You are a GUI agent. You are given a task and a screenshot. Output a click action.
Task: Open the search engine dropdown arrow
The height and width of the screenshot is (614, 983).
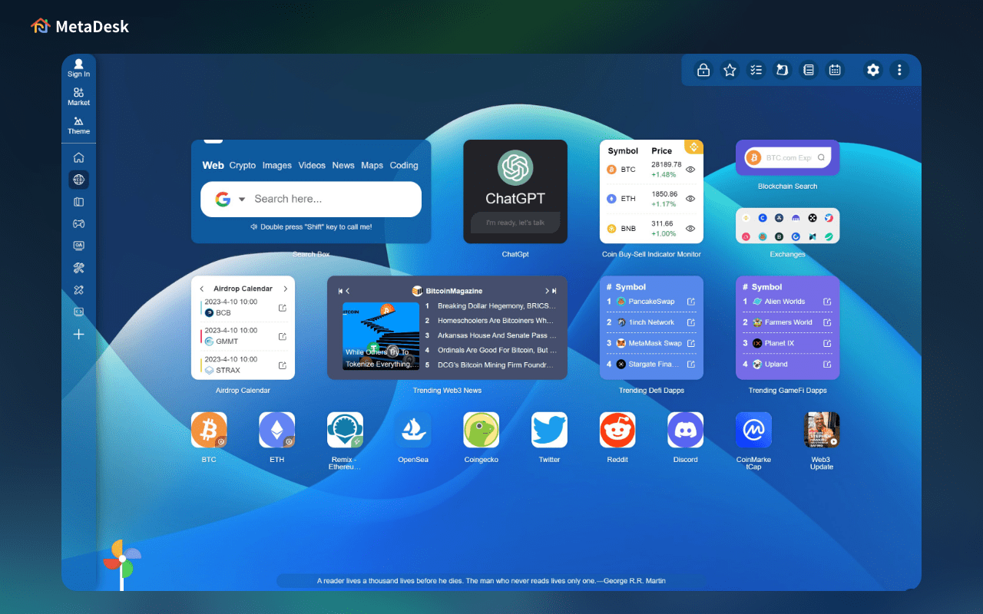tap(241, 200)
